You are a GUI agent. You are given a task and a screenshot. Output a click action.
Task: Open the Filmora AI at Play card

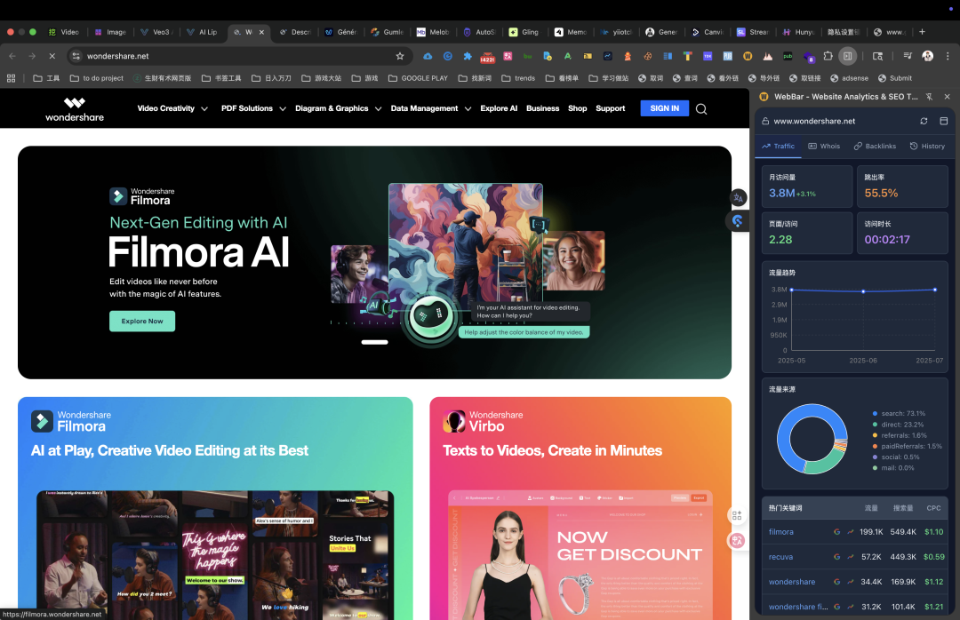215,508
